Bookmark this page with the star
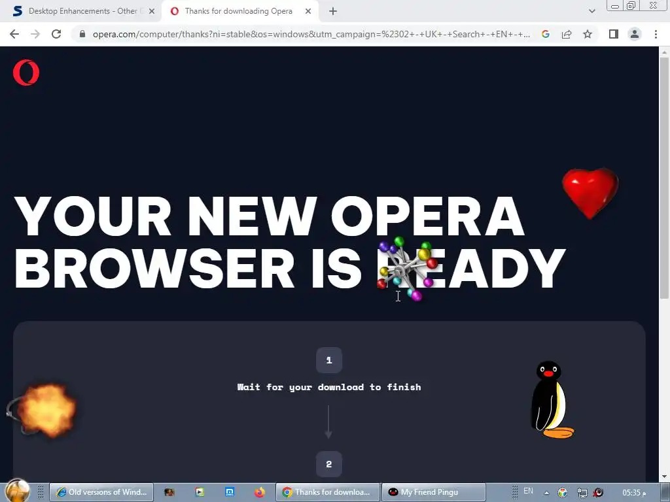Viewport: 670px width, 502px height. point(588,34)
